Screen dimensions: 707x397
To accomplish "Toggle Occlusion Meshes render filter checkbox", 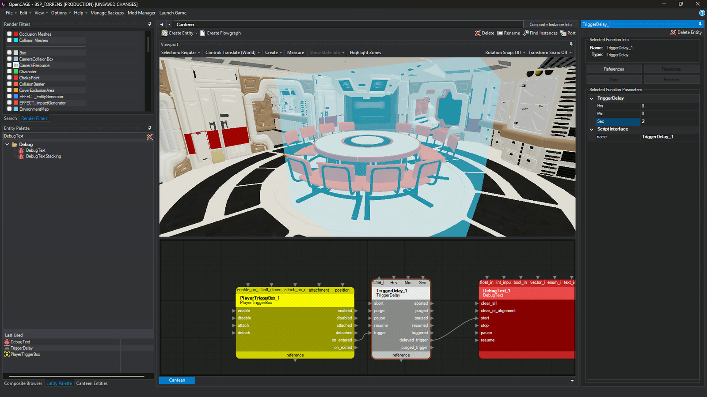I will tap(9, 34).
